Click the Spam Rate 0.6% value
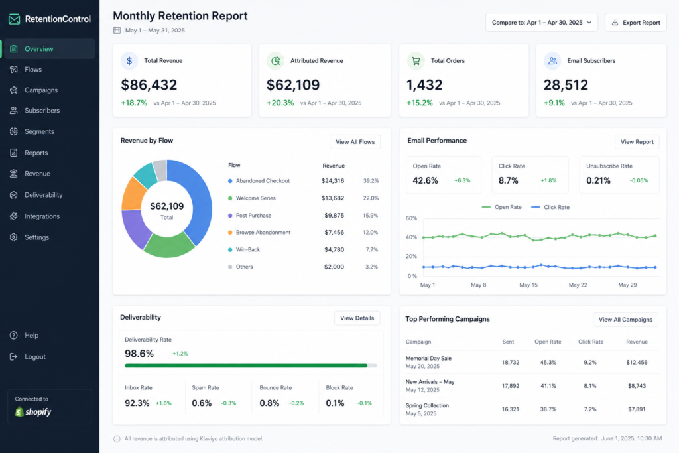The width and height of the screenshot is (679, 453). 202,403
